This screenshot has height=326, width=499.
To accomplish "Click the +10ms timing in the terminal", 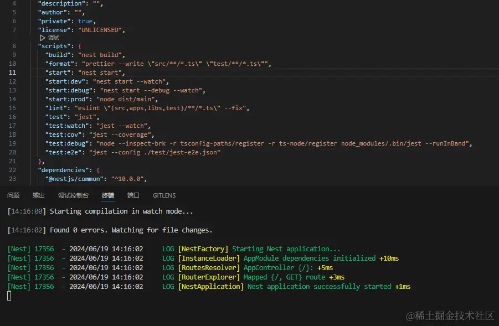I will 389,258.
